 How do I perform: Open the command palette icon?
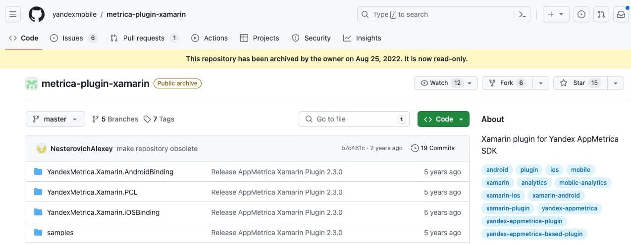point(522,14)
